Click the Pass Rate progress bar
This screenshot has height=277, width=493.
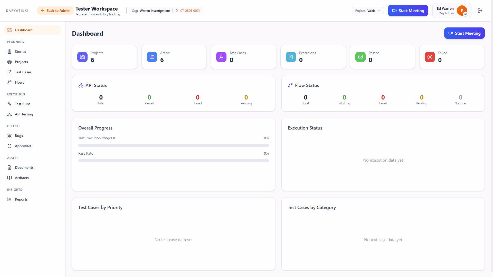coord(174,161)
